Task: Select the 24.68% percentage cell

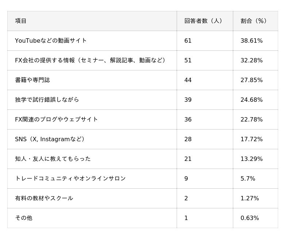Action: pos(251,100)
